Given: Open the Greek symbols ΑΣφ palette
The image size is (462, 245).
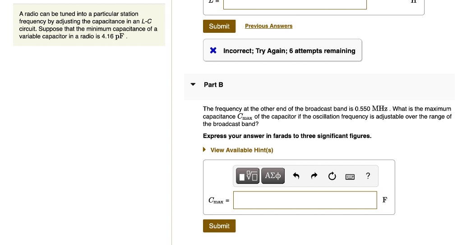Looking at the screenshot, I should 273,176.
